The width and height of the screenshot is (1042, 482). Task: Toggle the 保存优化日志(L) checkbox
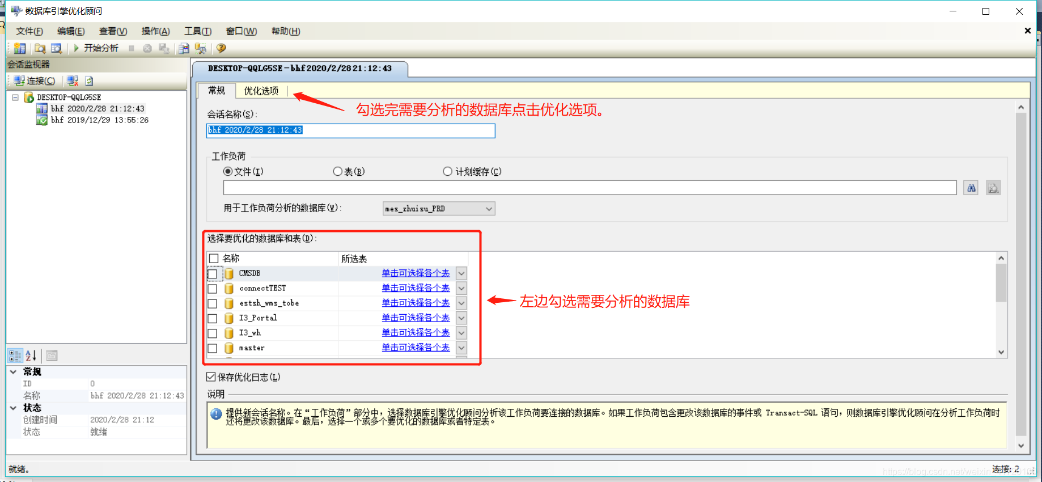point(211,377)
